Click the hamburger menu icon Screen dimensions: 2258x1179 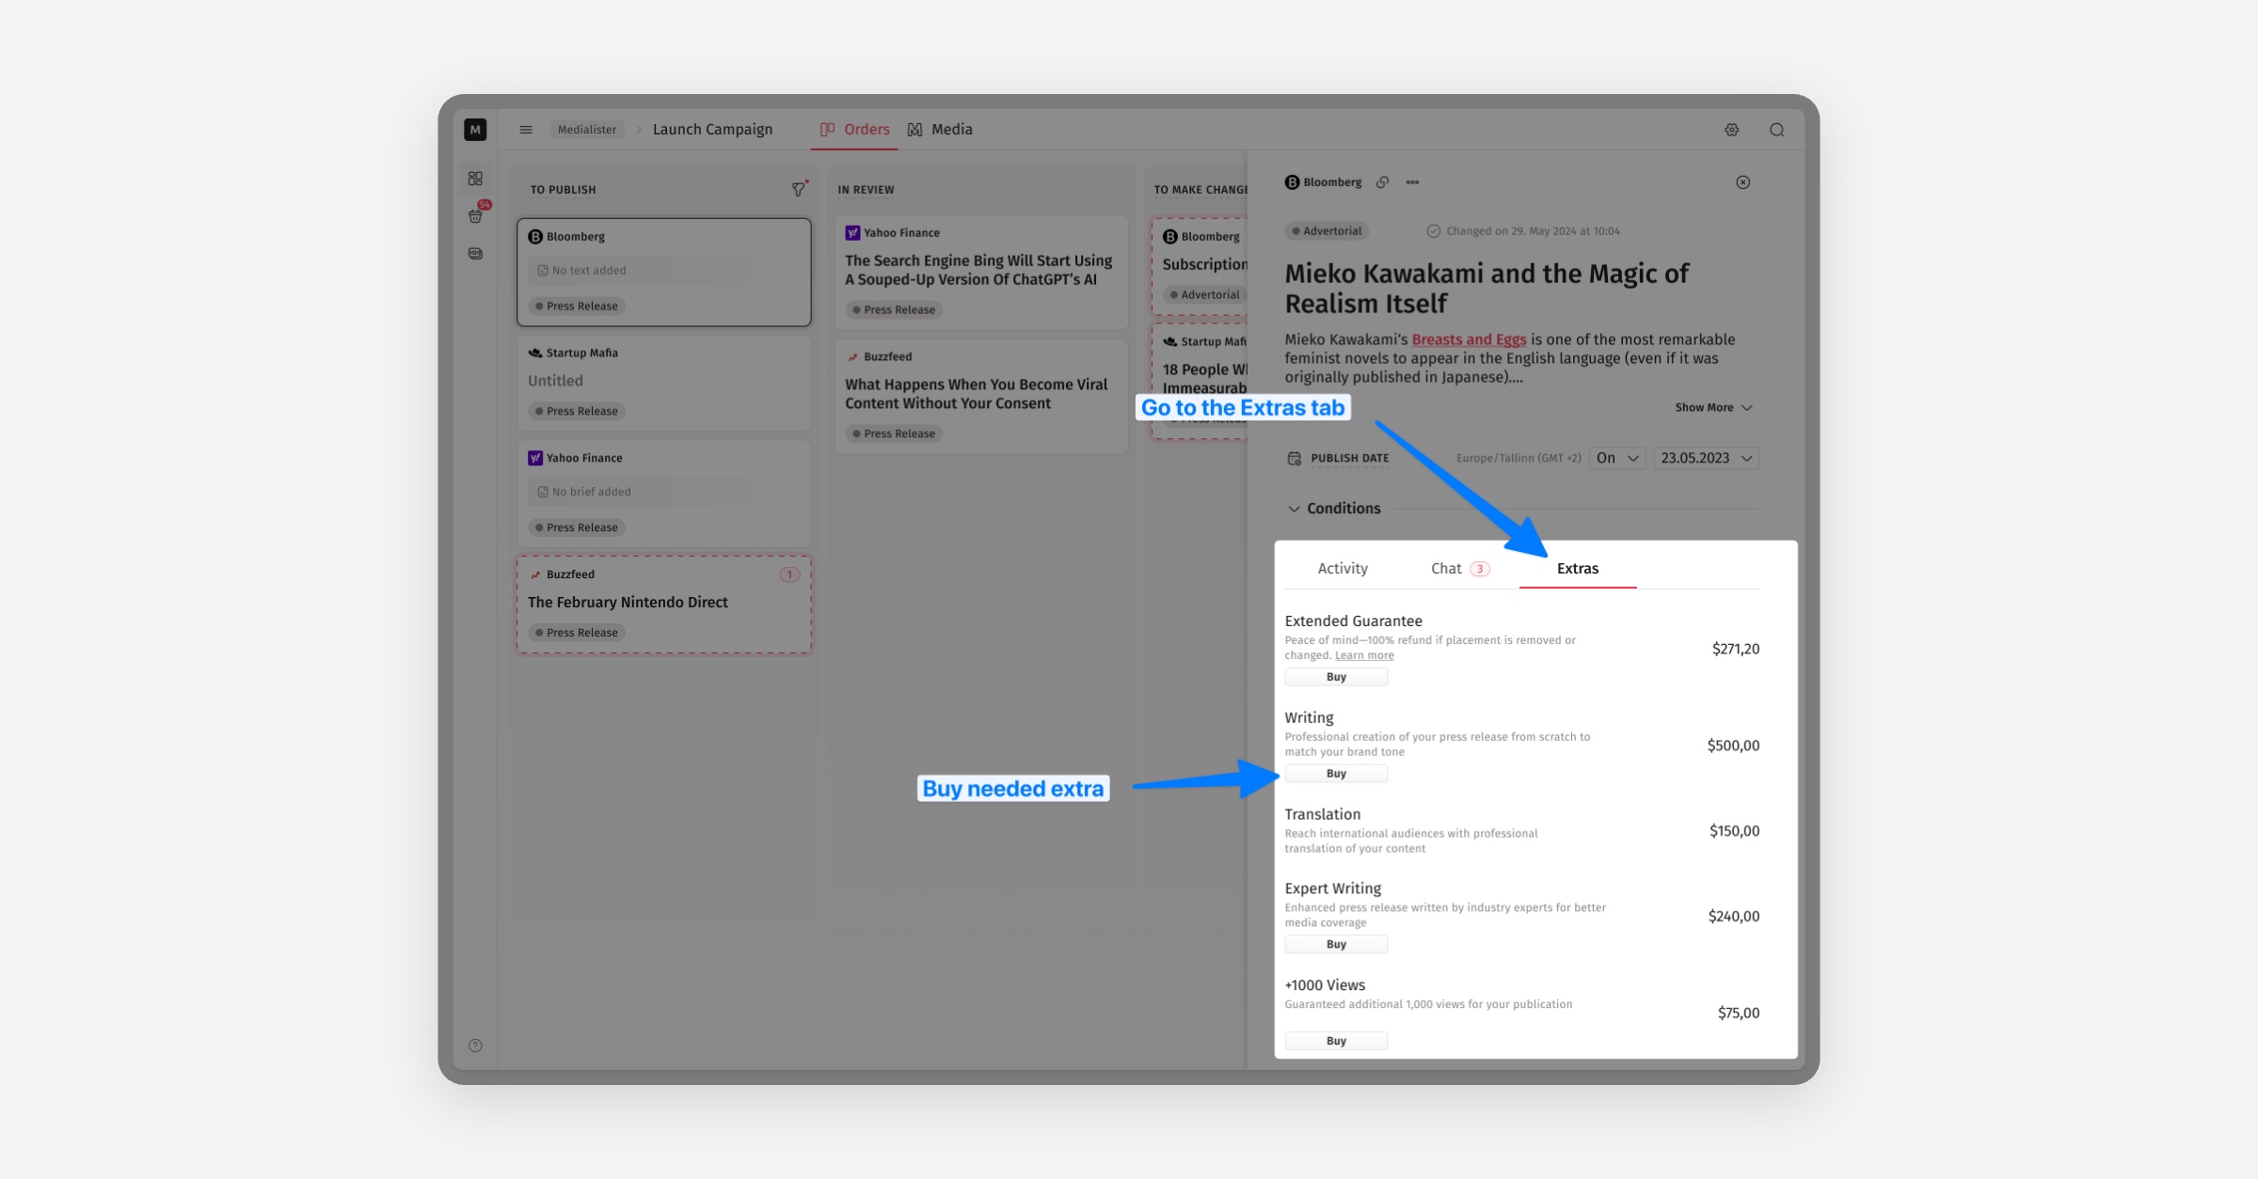pyautogui.click(x=526, y=130)
